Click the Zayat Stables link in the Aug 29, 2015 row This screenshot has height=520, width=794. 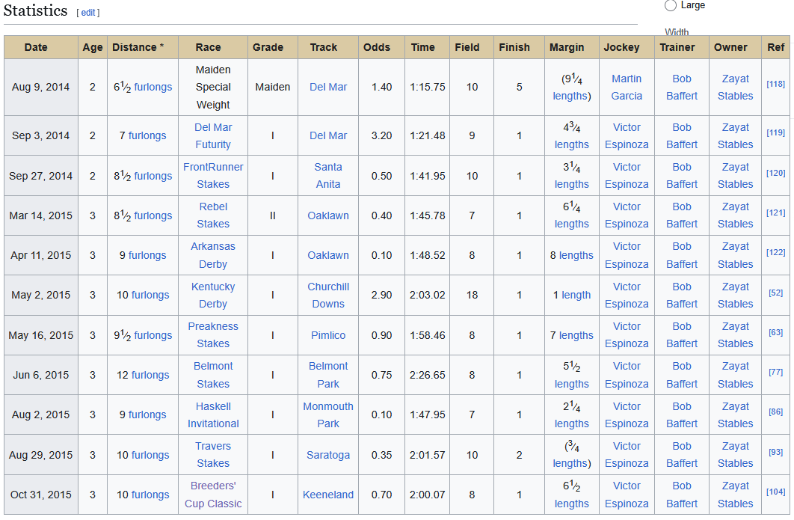pyautogui.click(x=735, y=455)
